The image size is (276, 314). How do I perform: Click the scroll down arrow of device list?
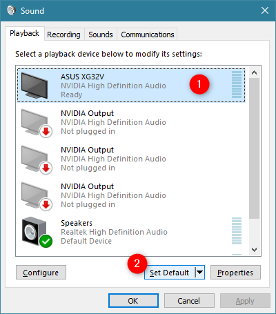click(254, 250)
